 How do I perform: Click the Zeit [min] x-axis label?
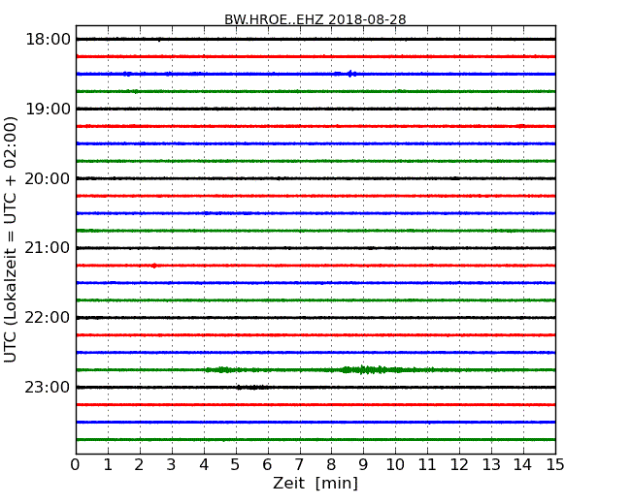(315, 483)
